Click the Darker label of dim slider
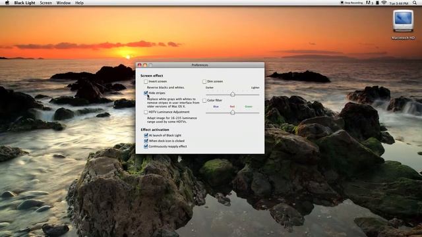Screen dimensions: 422x237 [x=210, y=88]
